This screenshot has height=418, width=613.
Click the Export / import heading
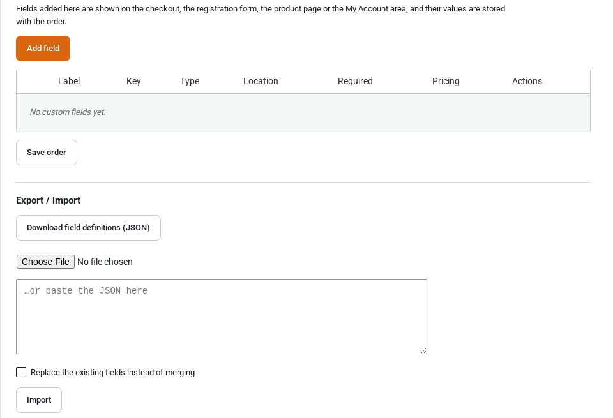[48, 200]
